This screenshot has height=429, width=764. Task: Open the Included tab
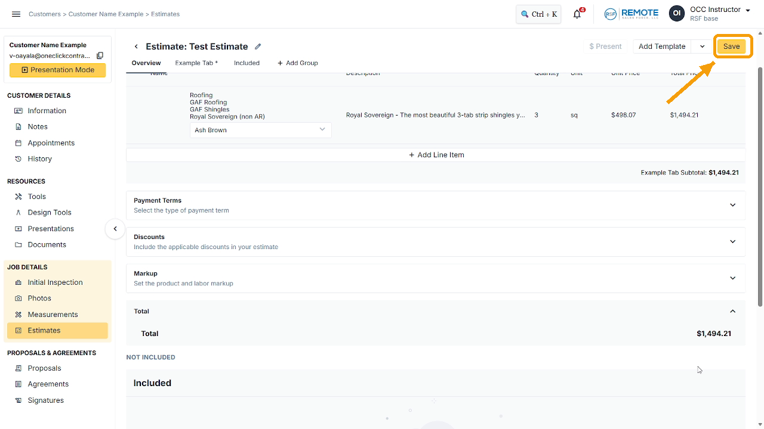click(247, 63)
